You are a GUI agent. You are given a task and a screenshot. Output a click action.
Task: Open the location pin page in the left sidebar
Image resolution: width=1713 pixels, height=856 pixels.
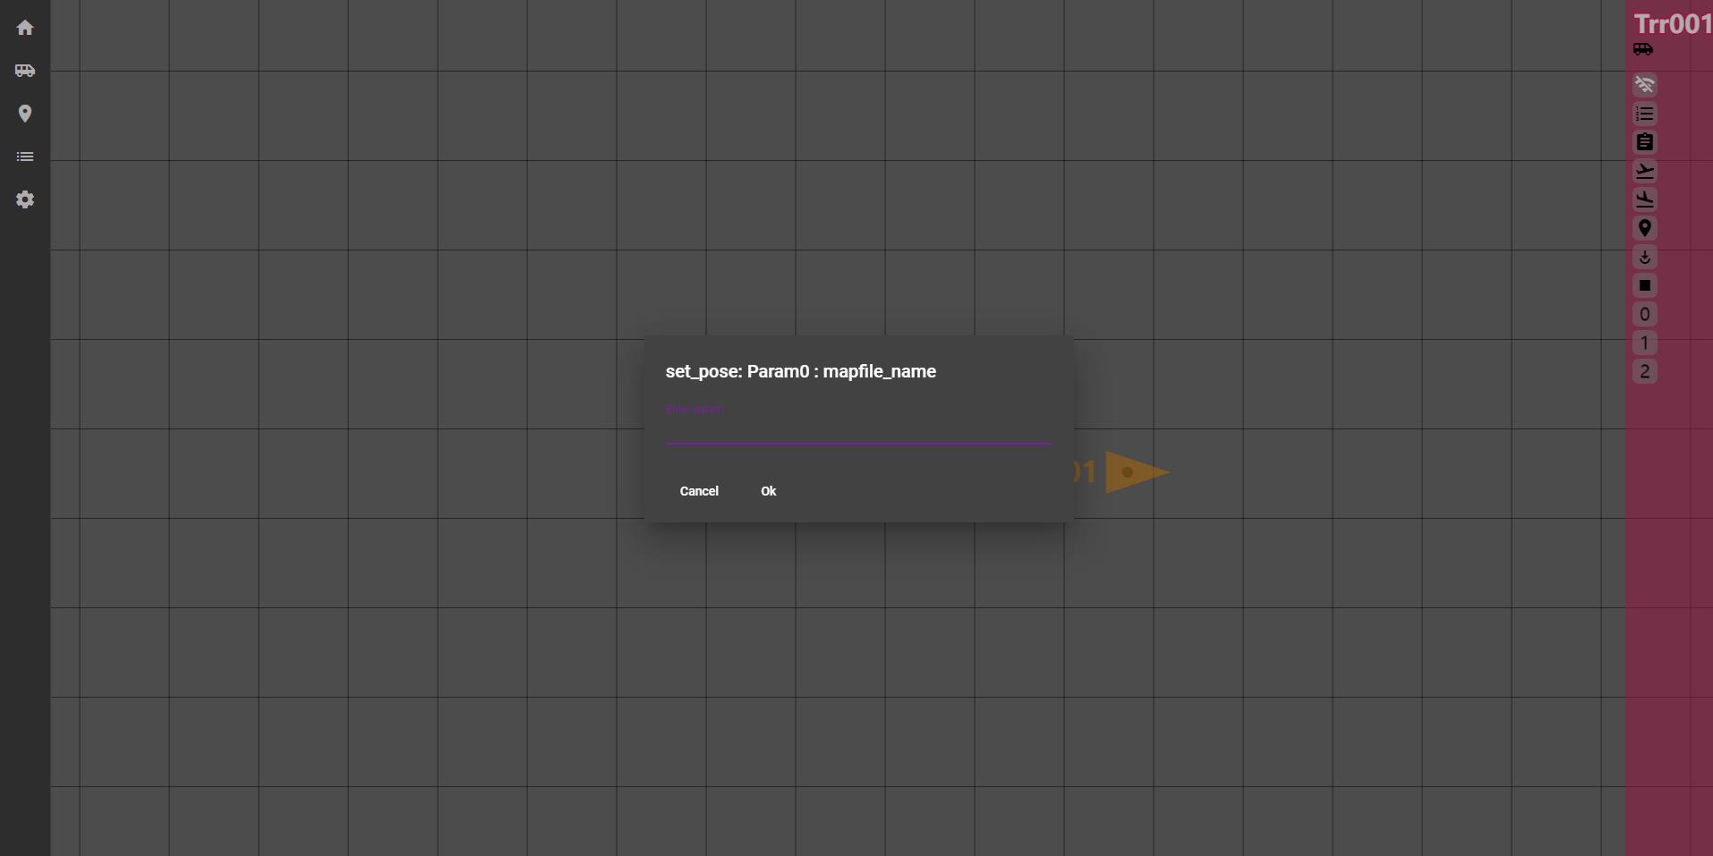pos(25,114)
